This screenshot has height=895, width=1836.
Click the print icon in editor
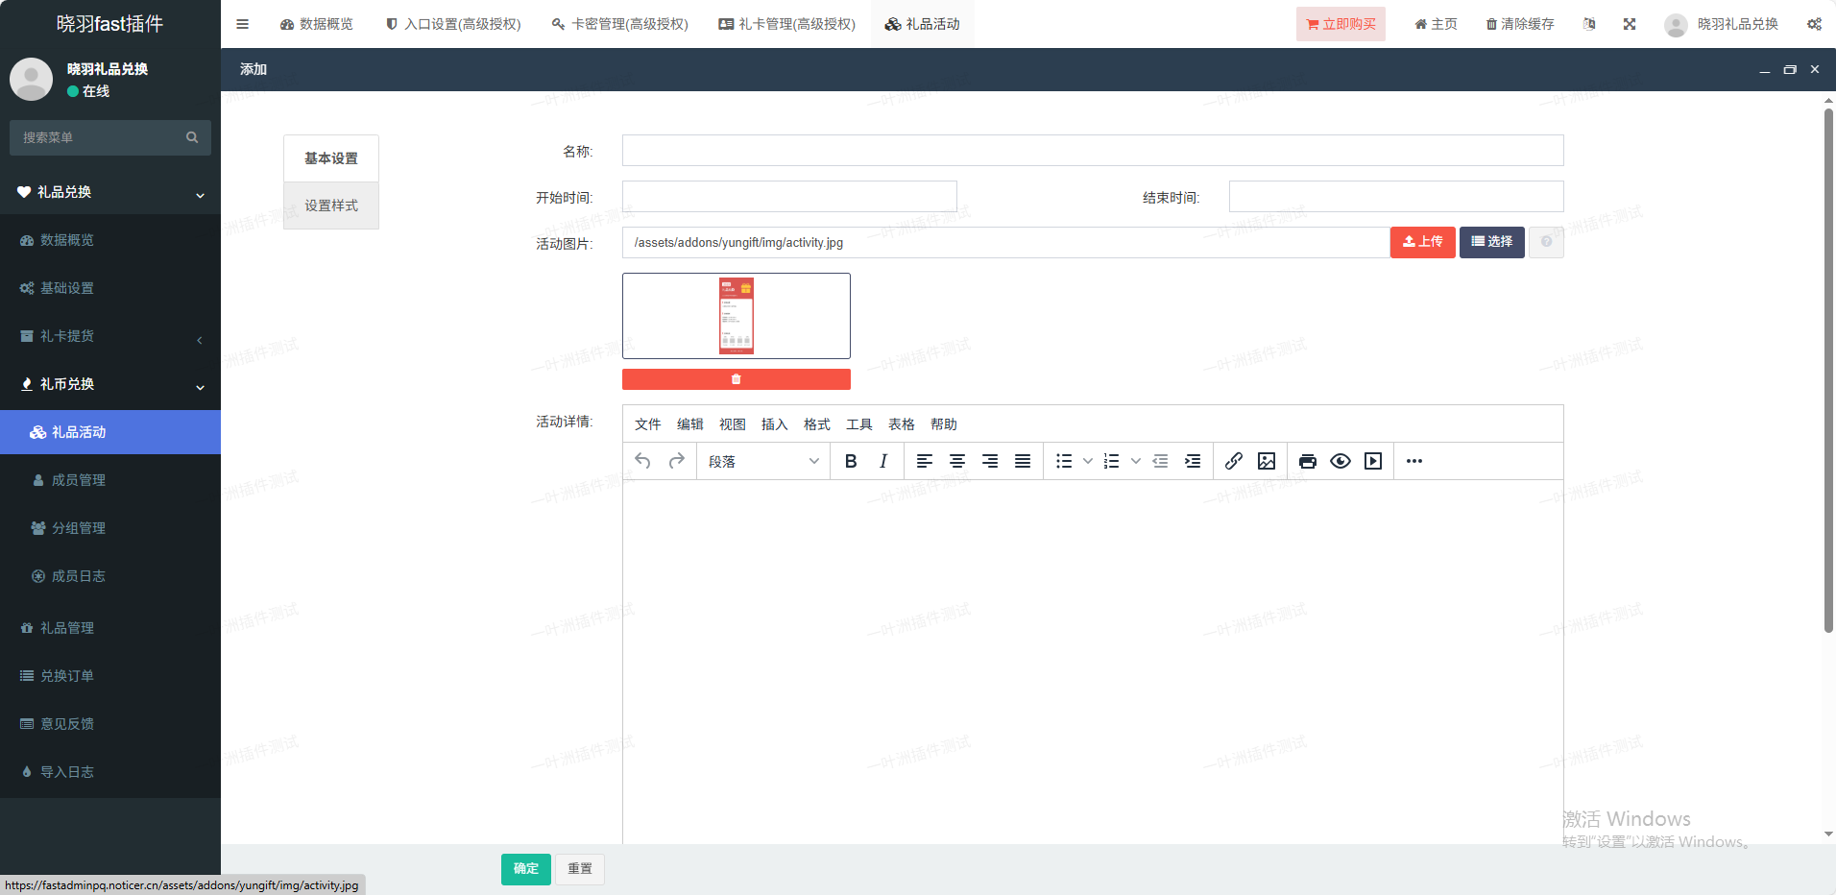coord(1307,462)
